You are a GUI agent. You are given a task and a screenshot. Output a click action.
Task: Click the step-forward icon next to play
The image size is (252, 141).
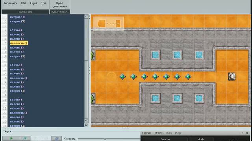point(25,138)
